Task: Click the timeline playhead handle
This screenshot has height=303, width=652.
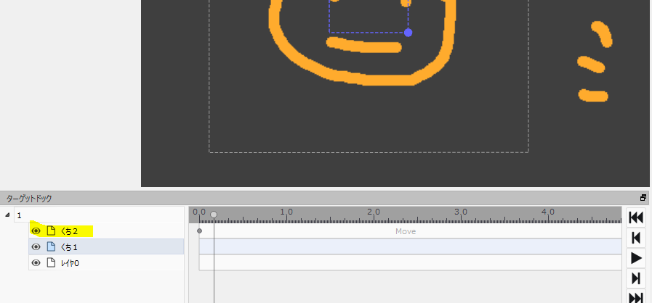Action: point(214,215)
